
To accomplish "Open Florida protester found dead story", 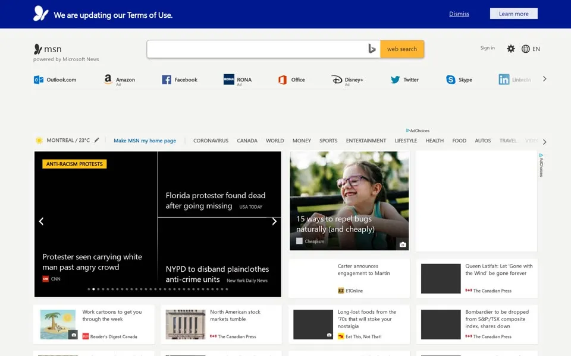I will coord(215,201).
